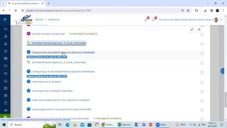Open notifications bell icon
Screen dimensions: 227x128
(146, 20)
